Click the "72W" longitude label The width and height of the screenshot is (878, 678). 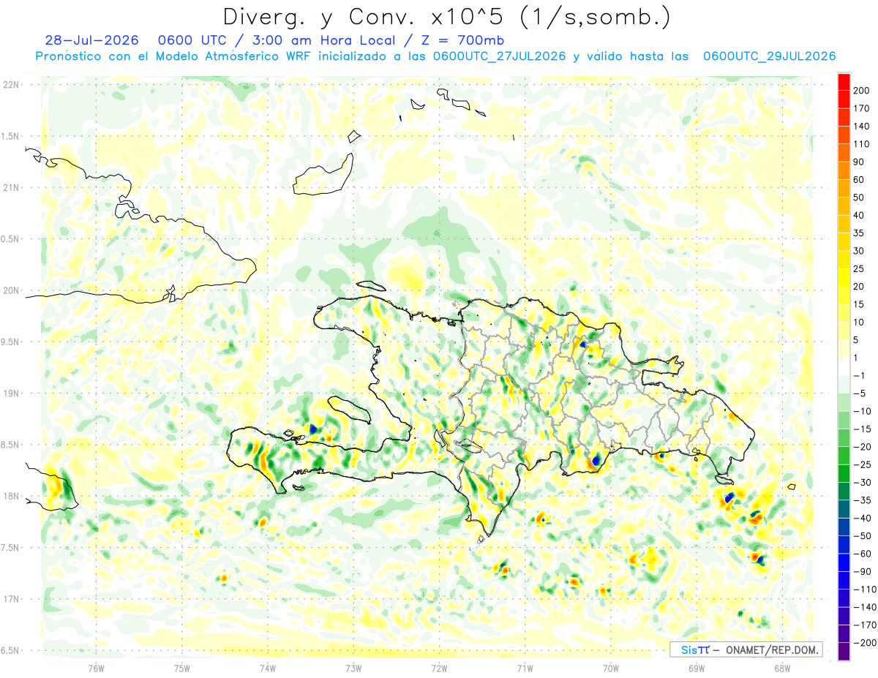click(x=439, y=668)
